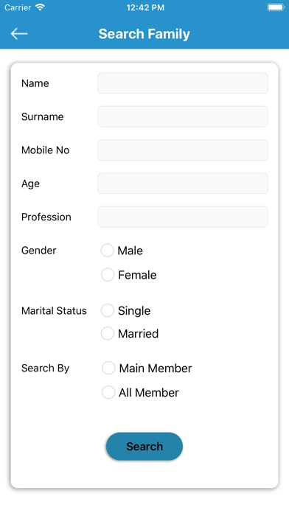The height and width of the screenshot is (513, 289).
Task: Tap the Wi-Fi status icon
Action: click(x=40, y=7)
